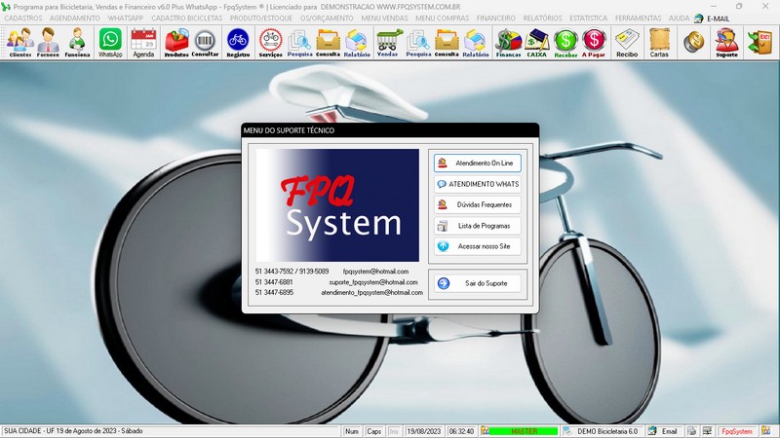Click the WhatsApp toolbar icon
Image resolution: width=780 pixels, height=438 pixels.
110,42
